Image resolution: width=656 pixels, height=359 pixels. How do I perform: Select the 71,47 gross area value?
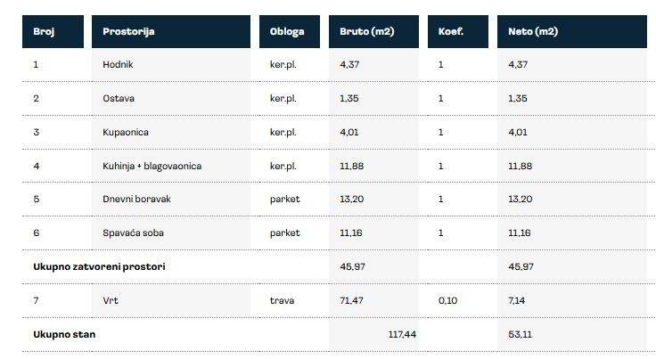click(352, 300)
